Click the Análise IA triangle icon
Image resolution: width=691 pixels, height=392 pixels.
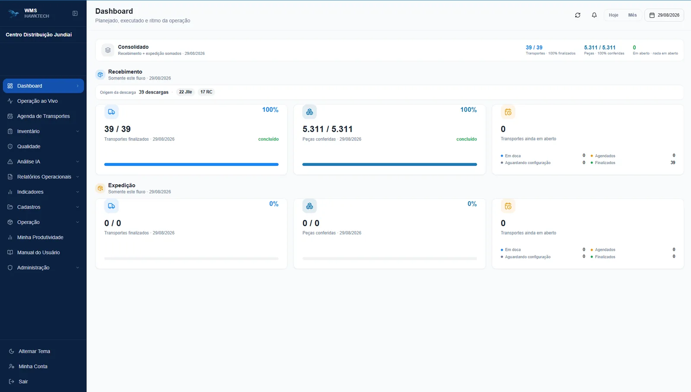10,161
